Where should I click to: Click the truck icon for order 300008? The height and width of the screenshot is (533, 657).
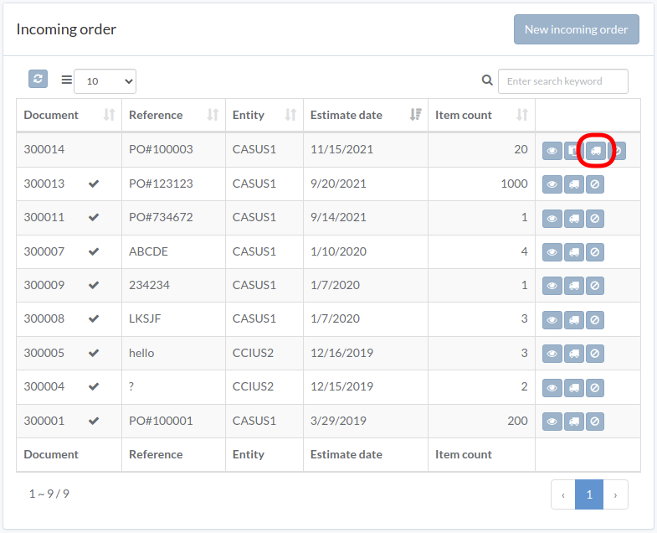(574, 320)
